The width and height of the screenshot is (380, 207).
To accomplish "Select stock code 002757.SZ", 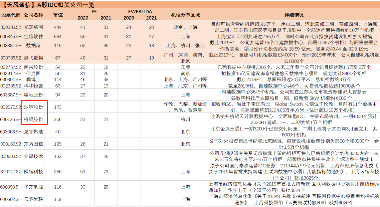I will (11, 67).
